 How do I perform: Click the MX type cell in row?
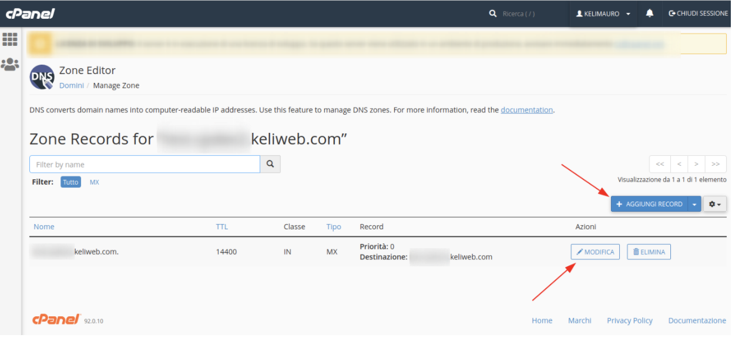332,252
